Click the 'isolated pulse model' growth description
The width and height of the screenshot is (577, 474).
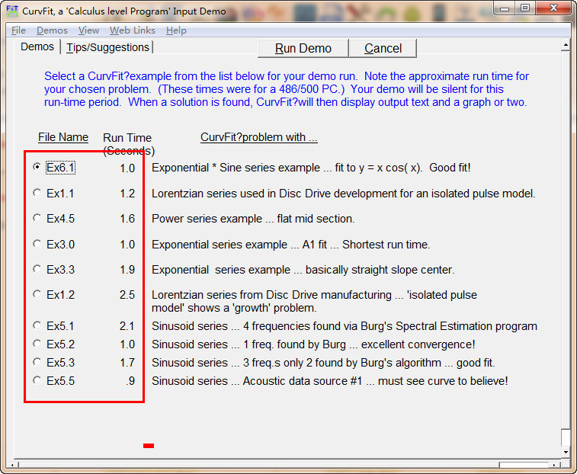click(314, 301)
